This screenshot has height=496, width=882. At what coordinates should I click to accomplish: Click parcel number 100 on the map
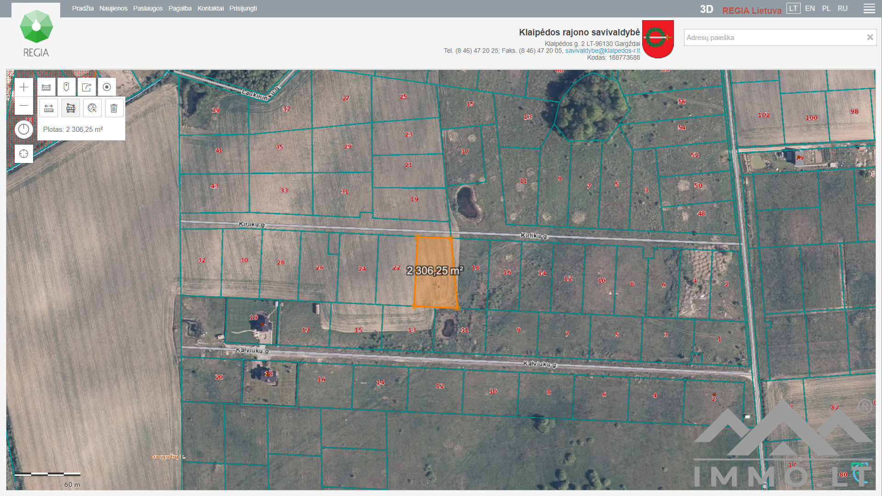point(811,118)
